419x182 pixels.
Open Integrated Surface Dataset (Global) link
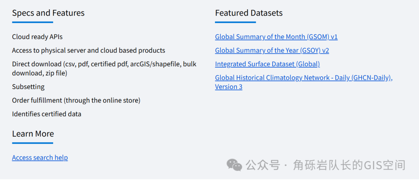(267, 64)
